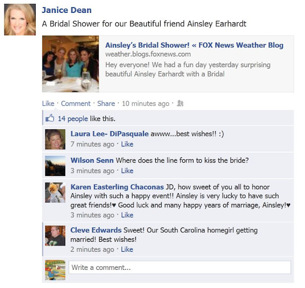305x288 pixels.
Task: Click the thumbs-up likes icon
Action: click(x=50, y=118)
